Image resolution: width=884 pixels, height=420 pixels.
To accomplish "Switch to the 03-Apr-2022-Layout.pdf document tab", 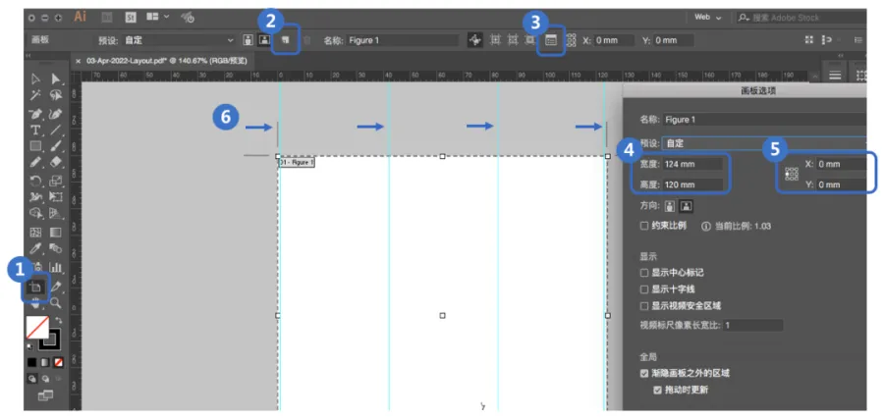I will click(167, 61).
